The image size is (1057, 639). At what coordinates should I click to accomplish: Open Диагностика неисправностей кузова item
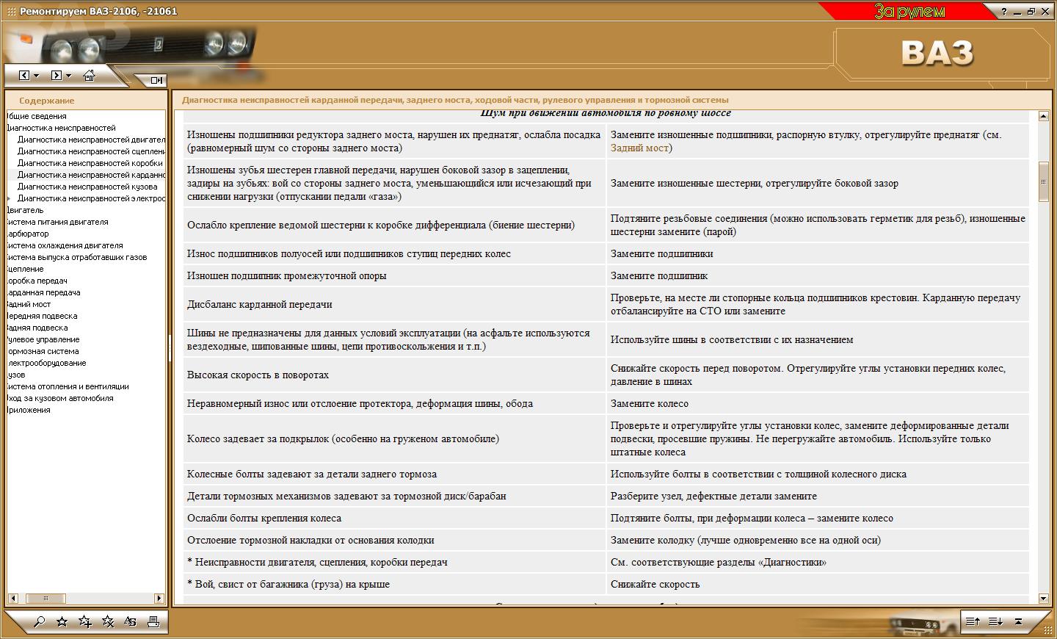87,187
